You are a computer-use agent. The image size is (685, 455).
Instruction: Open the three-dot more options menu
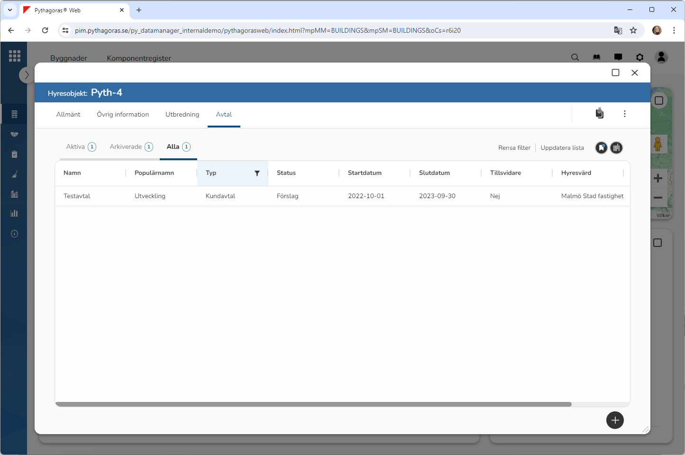point(625,114)
